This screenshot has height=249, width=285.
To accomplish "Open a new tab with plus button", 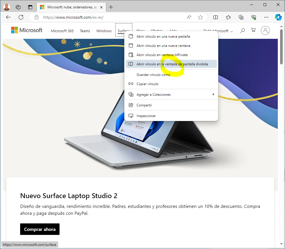I will click(x=111, y=7).
